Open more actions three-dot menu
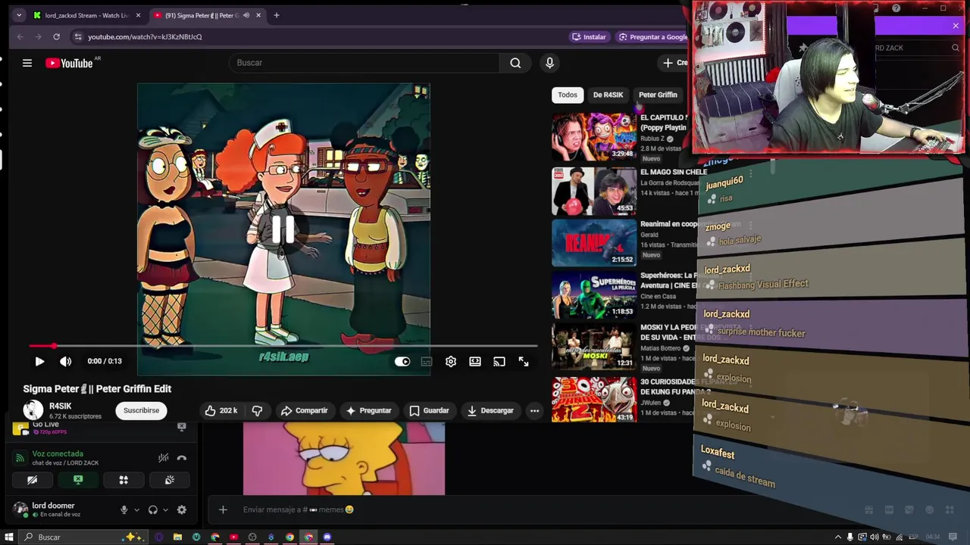The height and width of the screenshot is (545, 970). 534,410
